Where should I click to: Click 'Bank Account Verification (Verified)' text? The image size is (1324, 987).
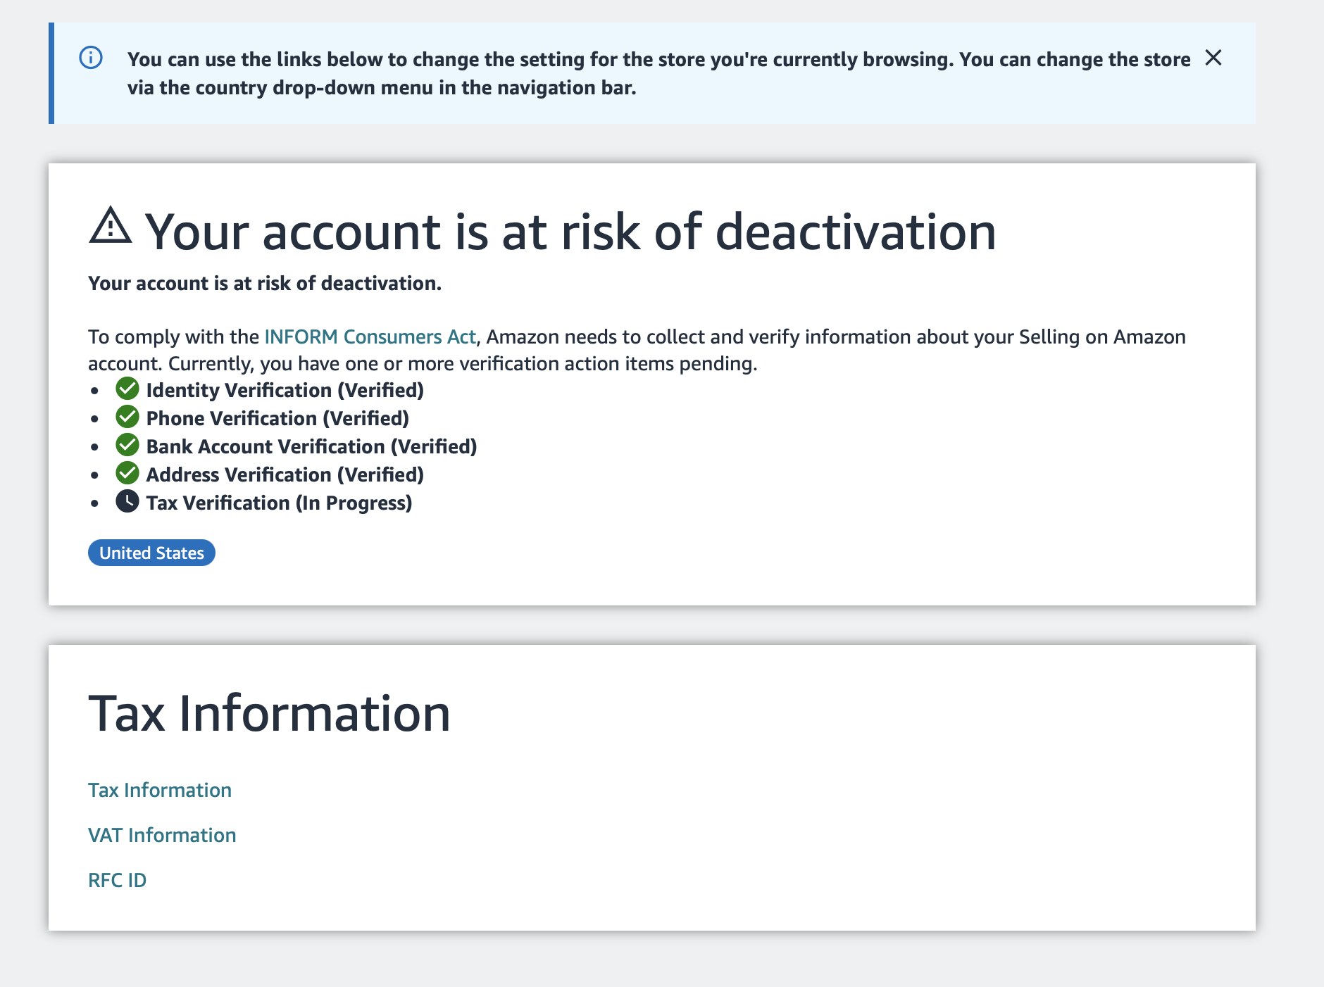point(311,446)
